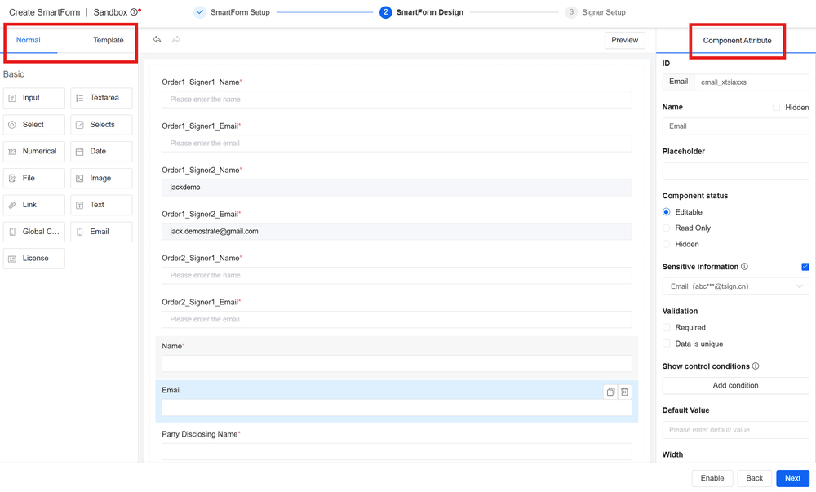
Task: Click the undo arrow icon
Action: 157,40
